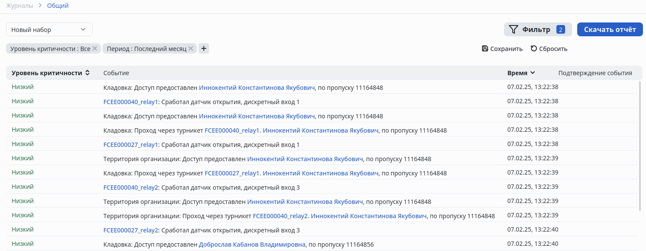This screenshot has width=646, height=251.
Task: Toggle Время column sort chevron
Action: pyautogui.click(x=533, y=73)
